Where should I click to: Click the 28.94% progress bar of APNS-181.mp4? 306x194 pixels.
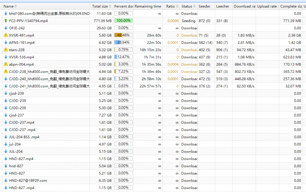click(x=123, y=42)
